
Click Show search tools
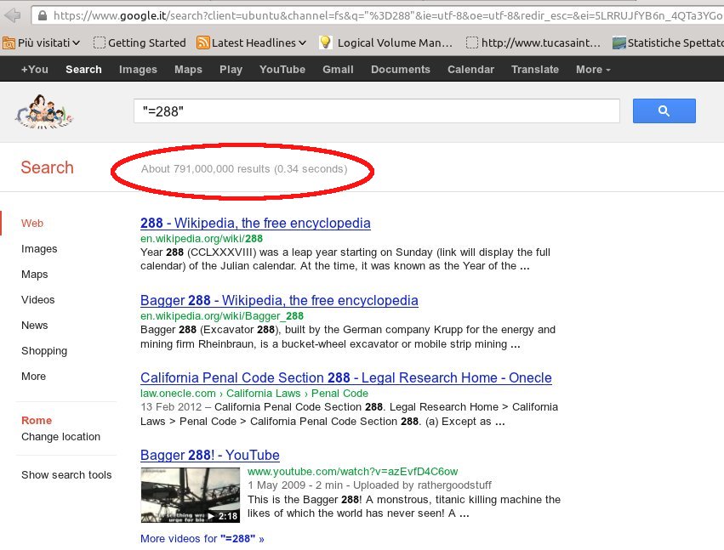66,475
